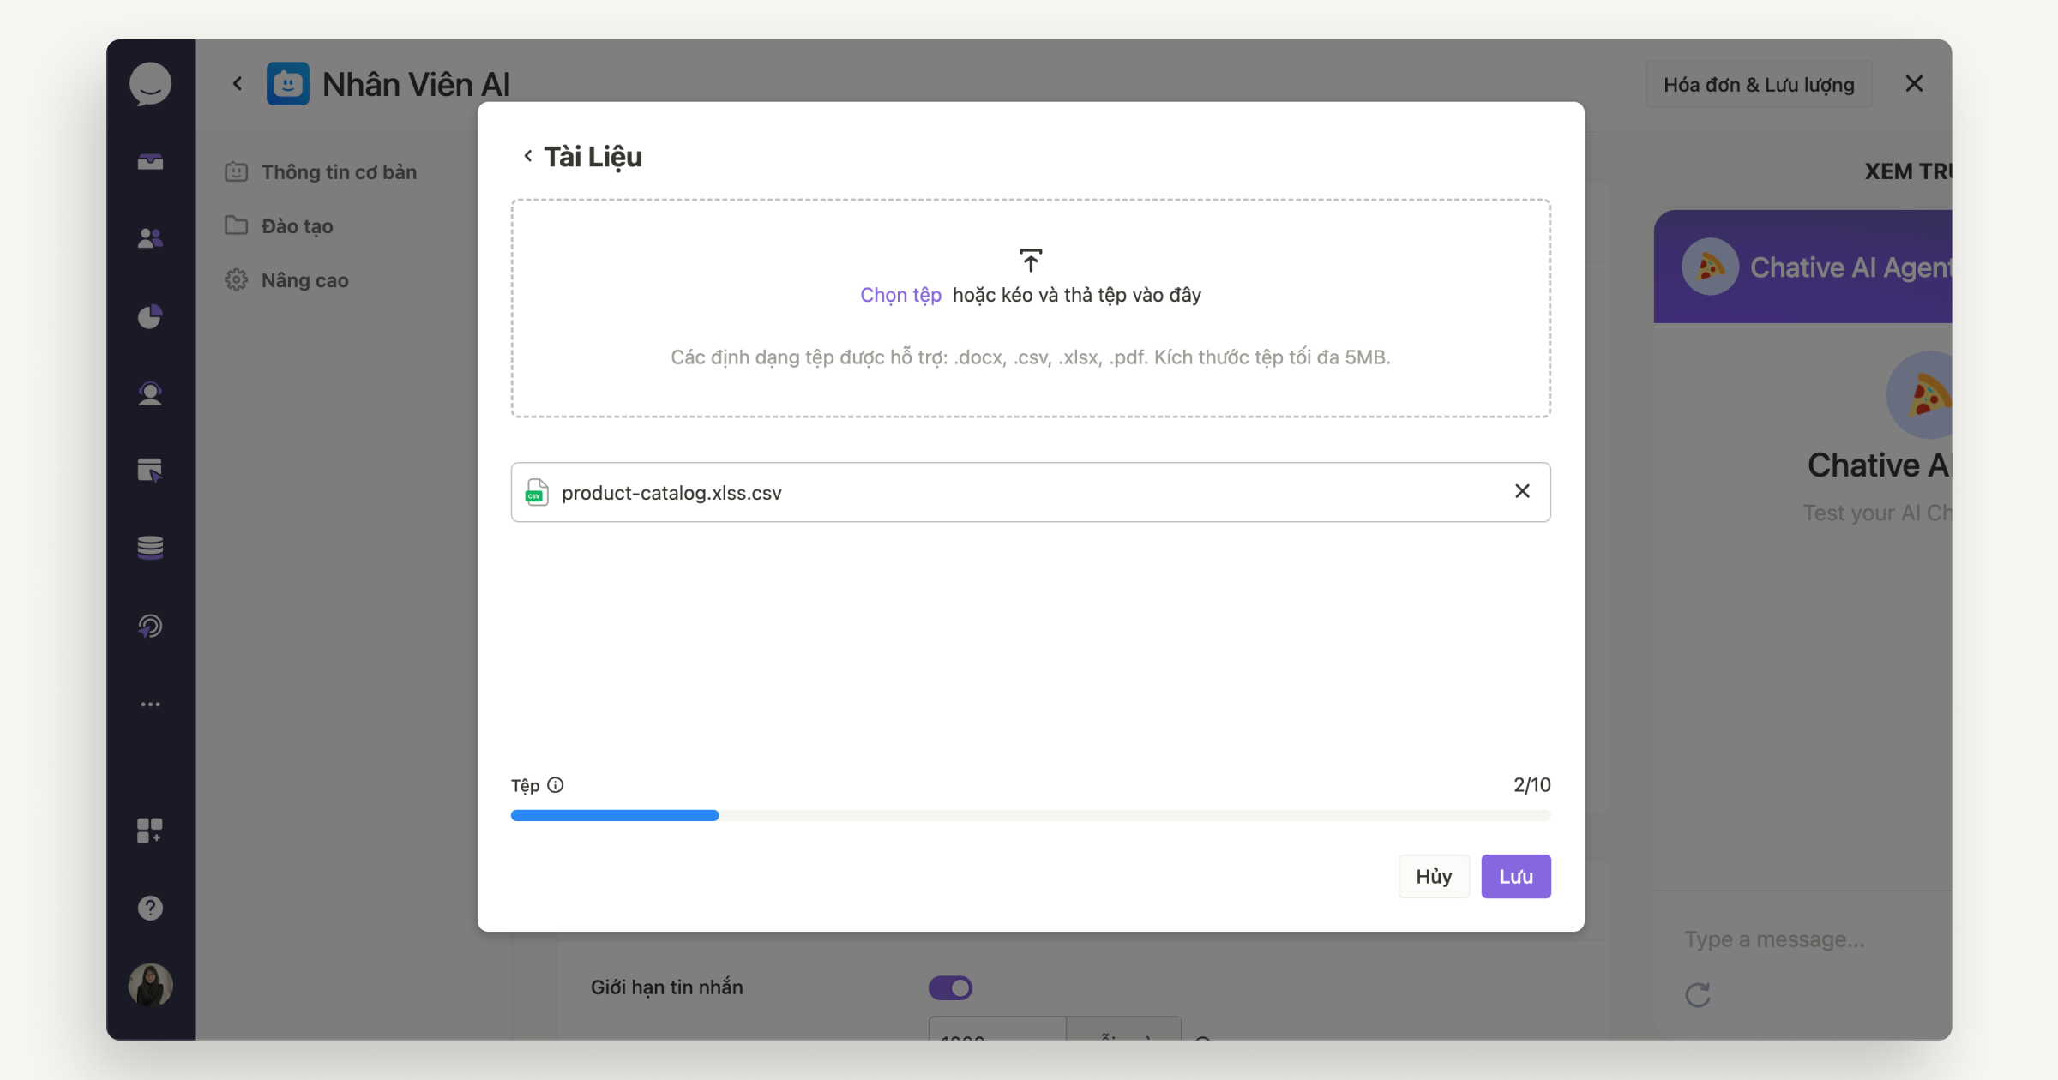
Task: Click the Tài Liệu dialog title
Action: pyautogui.click(x=593, y=157)
